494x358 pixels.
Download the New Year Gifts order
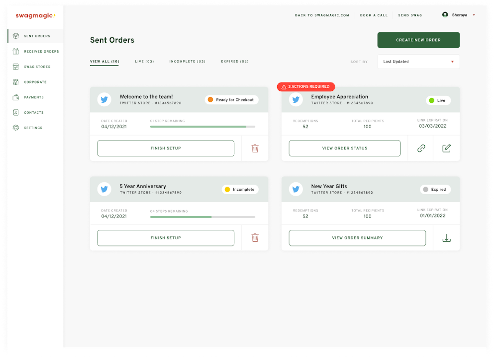(446, 238)
